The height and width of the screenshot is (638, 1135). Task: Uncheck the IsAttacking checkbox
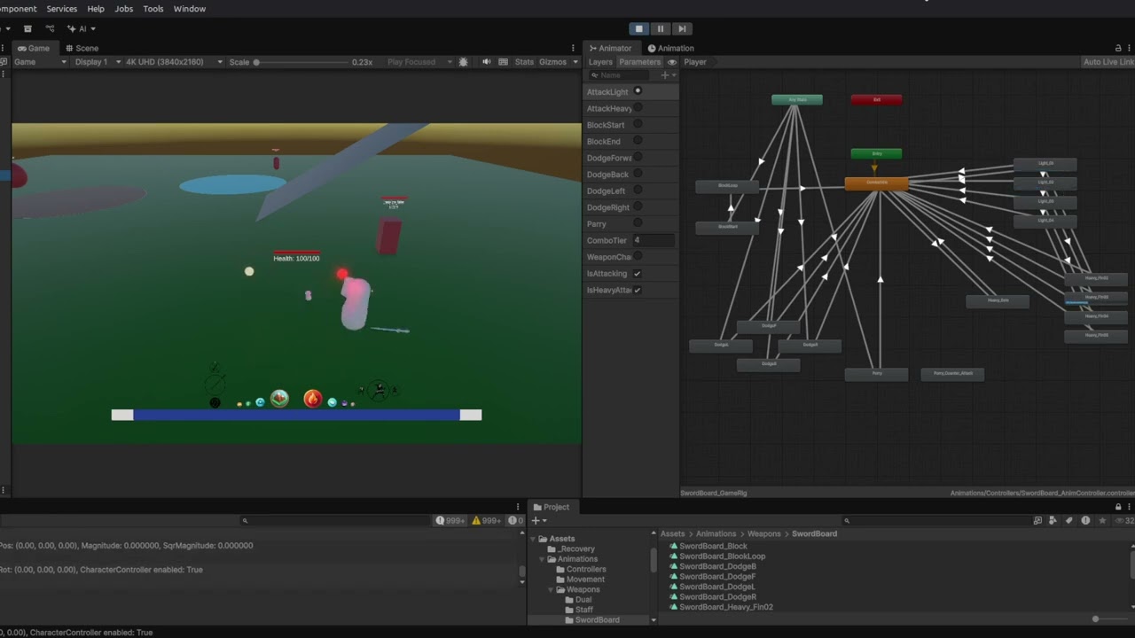coord(638,273)
